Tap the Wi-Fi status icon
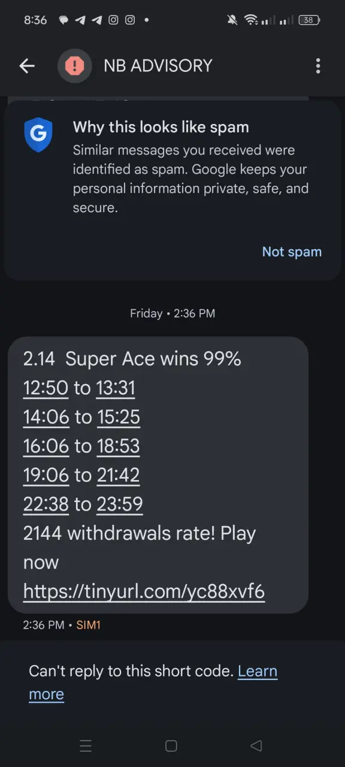This screenshot has height=767, width=345. 250,20
